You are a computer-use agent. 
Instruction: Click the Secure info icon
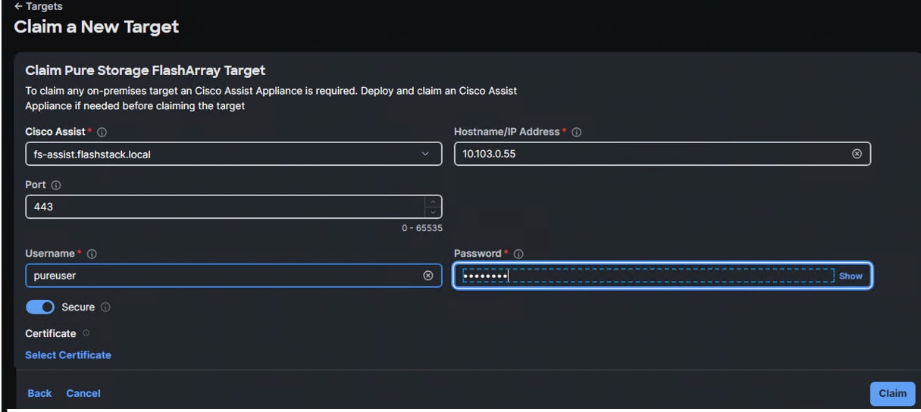[105, 307]
